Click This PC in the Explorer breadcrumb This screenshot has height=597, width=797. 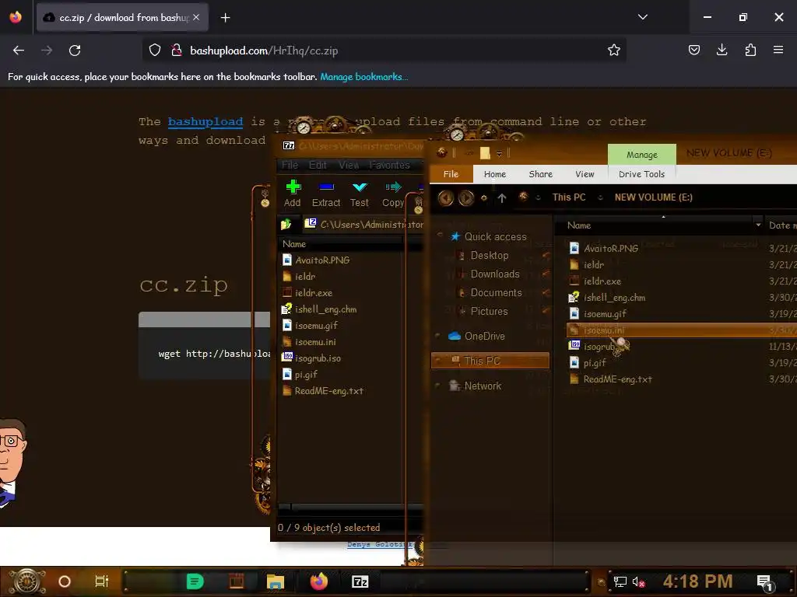[569, 197]
